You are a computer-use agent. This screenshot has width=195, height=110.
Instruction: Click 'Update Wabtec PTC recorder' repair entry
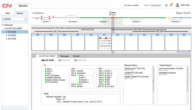136,77
